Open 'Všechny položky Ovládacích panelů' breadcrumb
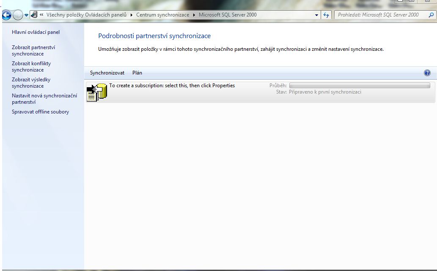 tap(86, 15)
